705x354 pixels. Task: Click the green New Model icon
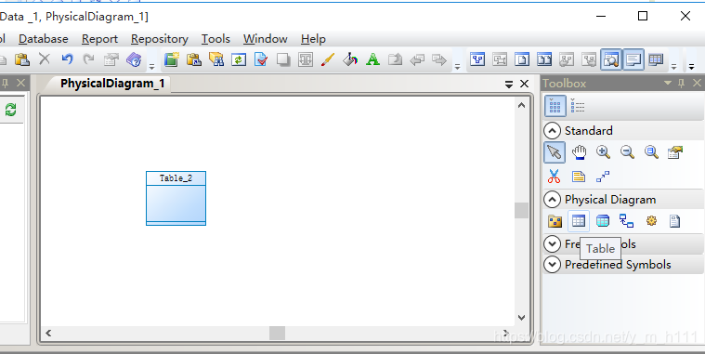click(171, 59)
